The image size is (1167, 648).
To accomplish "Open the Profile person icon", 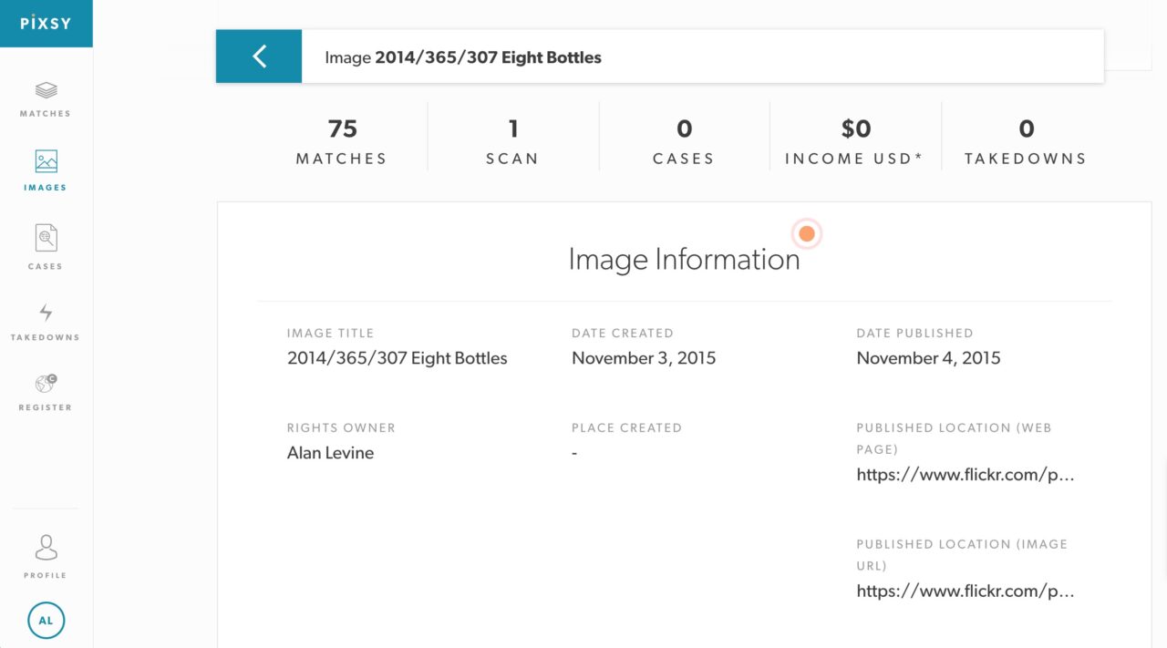I will (46, 548).
